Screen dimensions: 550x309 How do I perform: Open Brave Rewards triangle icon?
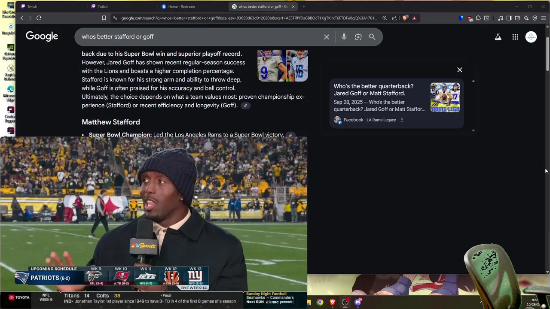click(x=414, y=18)
